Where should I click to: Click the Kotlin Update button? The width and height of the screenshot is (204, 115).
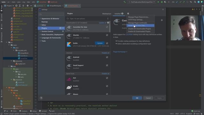coord(100,43)
